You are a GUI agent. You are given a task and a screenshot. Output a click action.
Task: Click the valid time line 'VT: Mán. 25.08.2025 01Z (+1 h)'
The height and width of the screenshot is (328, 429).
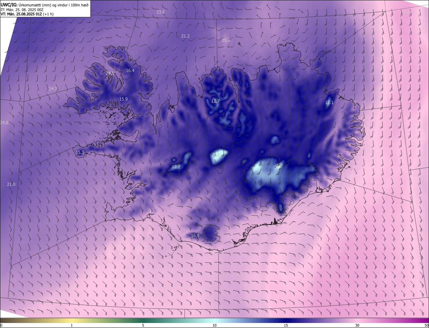(27, 14)
